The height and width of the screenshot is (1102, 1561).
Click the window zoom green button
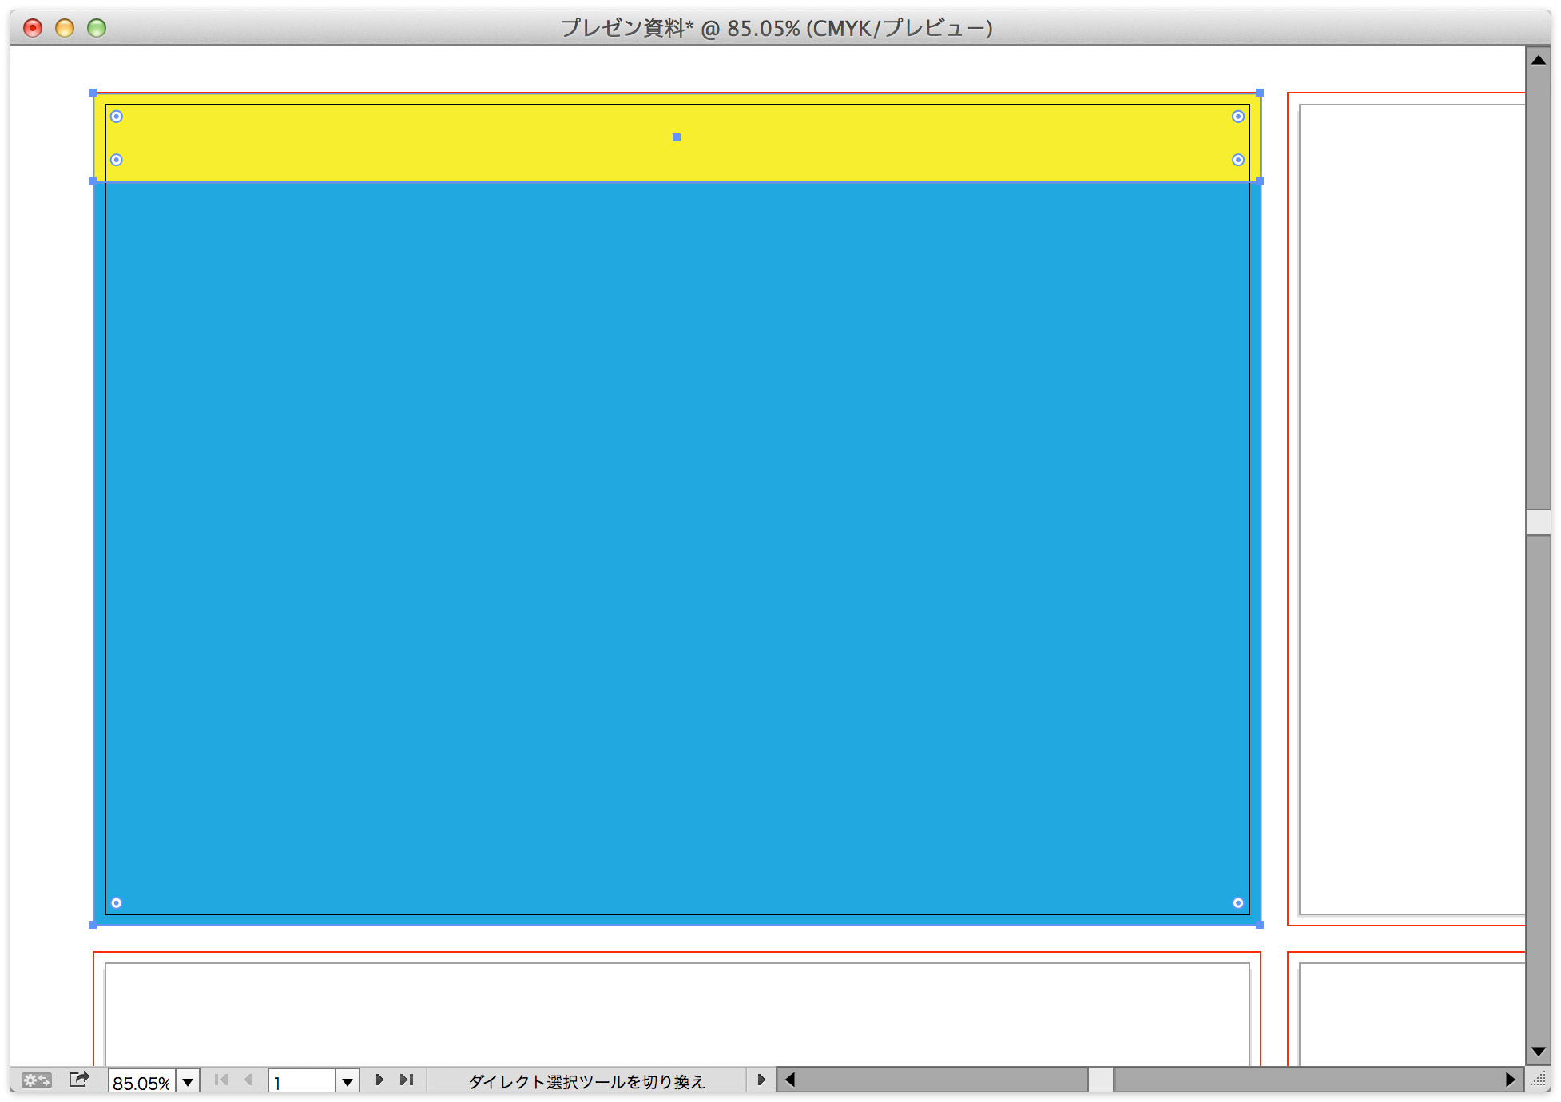tap(97, 29)
